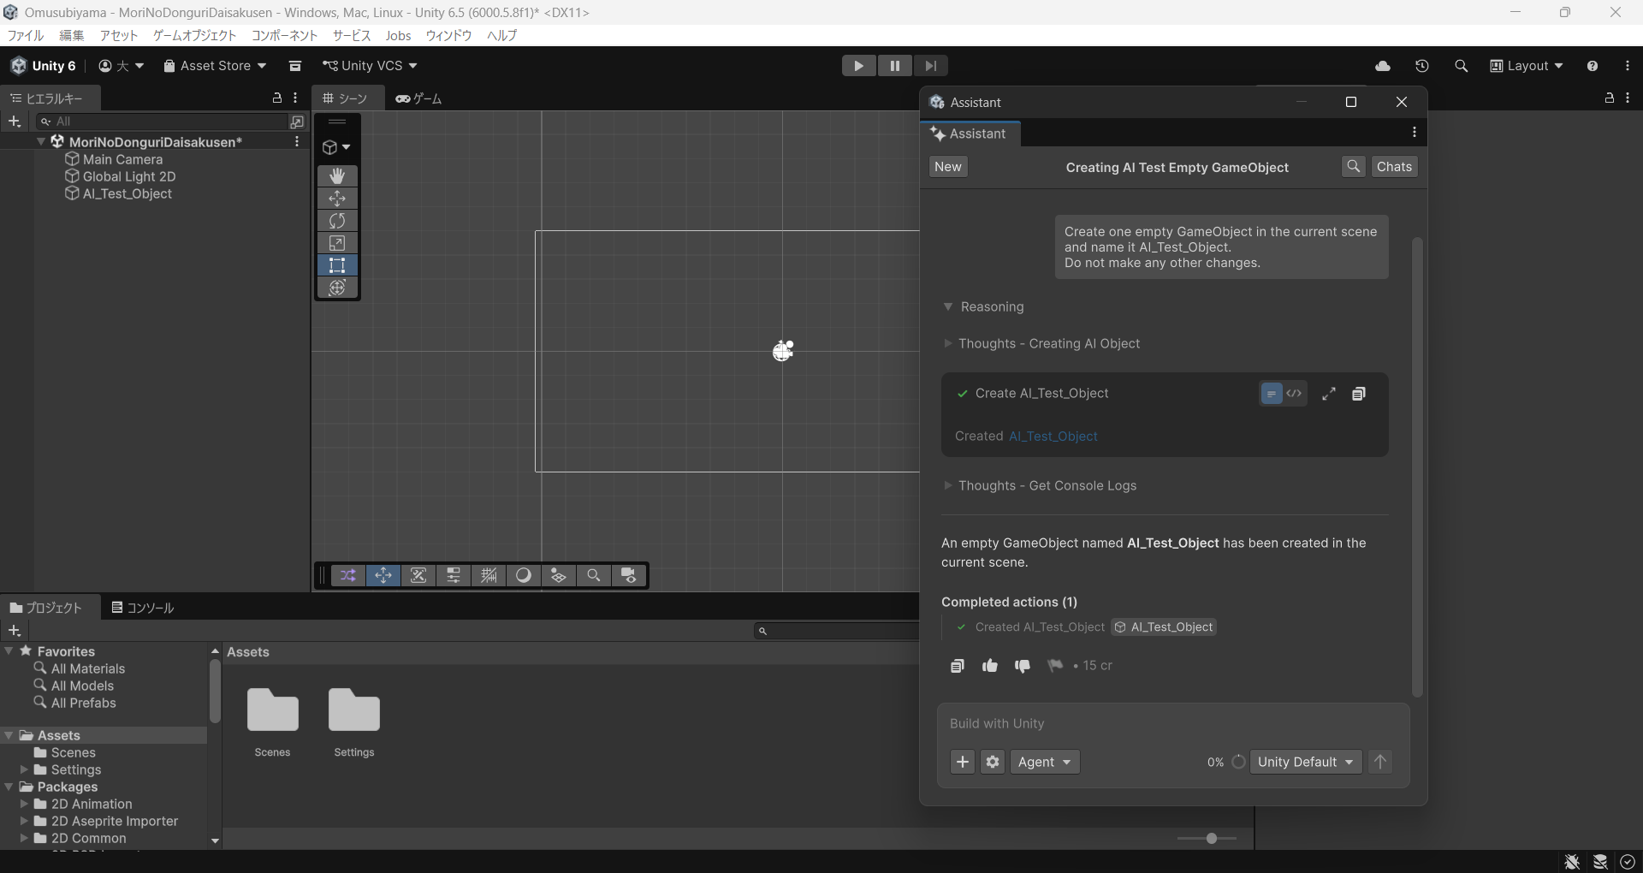Copy the Create AI_Test_Object action block
1643x873 pixels.
click(x=1358, y=394)
